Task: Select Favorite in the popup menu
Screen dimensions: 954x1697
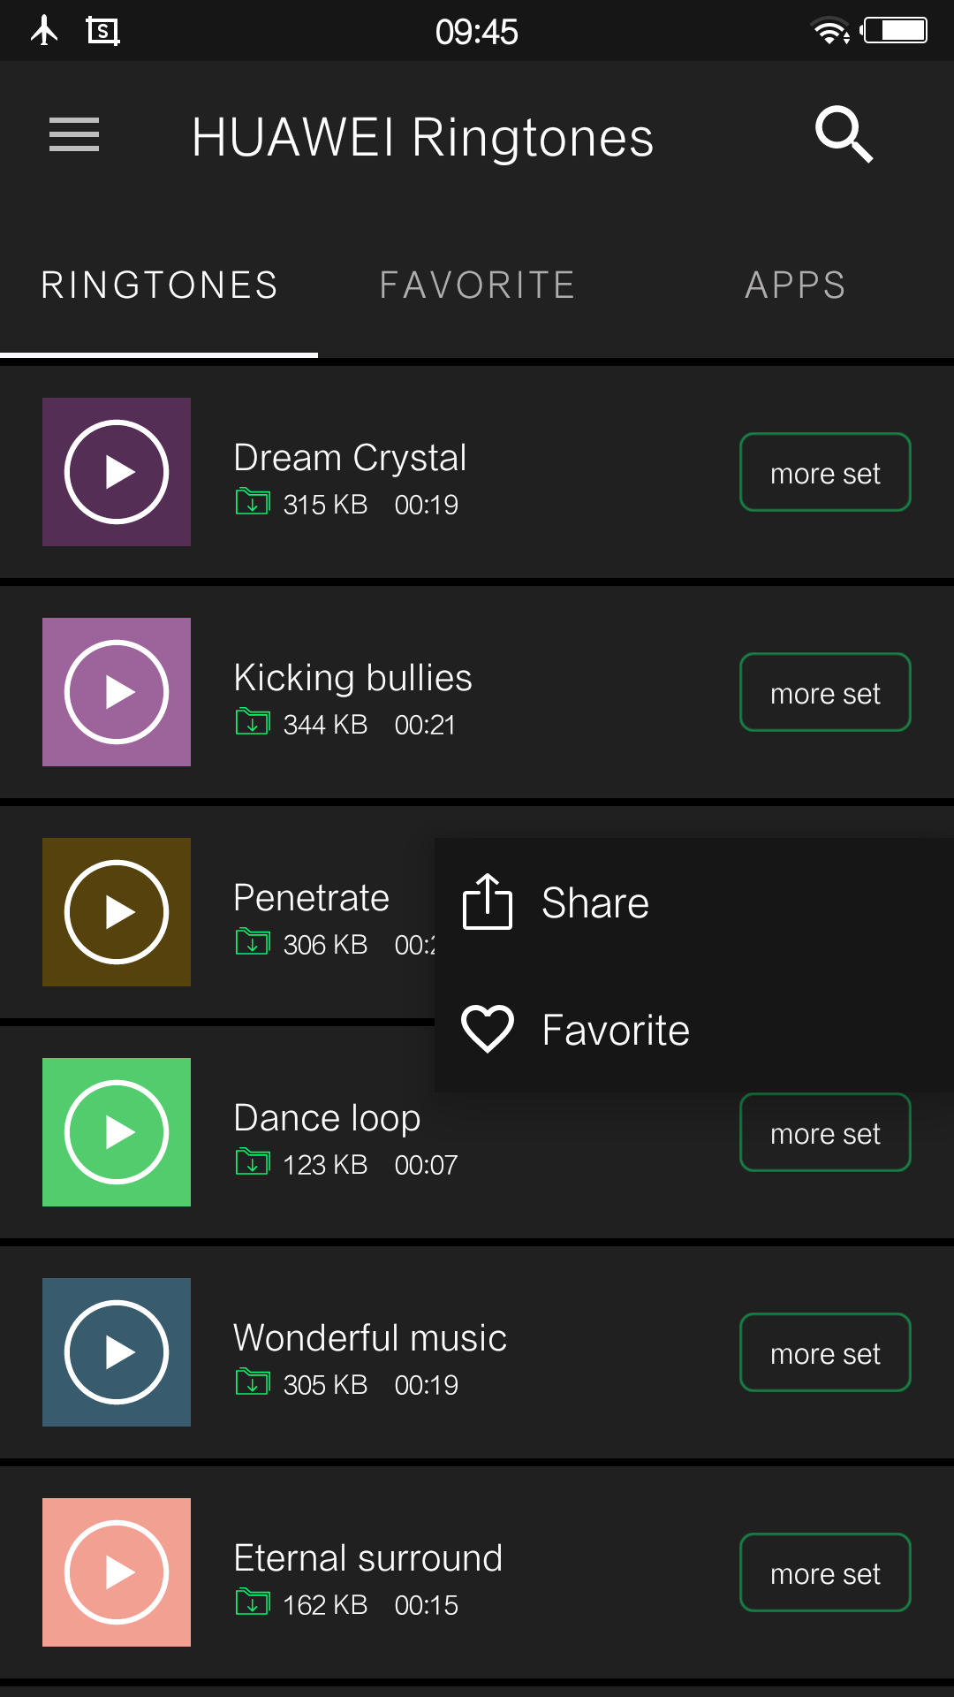Action: 615,1030
